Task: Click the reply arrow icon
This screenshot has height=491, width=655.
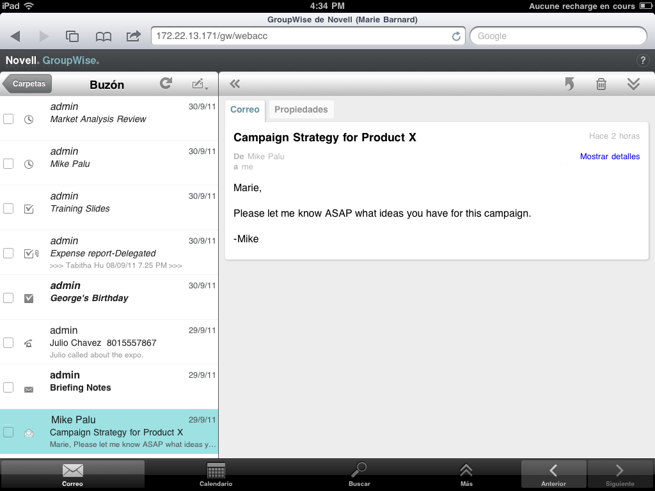Action: (569, 84)
